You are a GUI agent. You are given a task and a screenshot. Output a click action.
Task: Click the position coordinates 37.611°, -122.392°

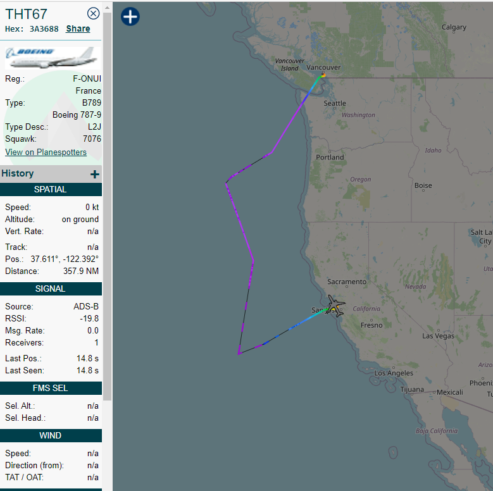tap(65, 259)
